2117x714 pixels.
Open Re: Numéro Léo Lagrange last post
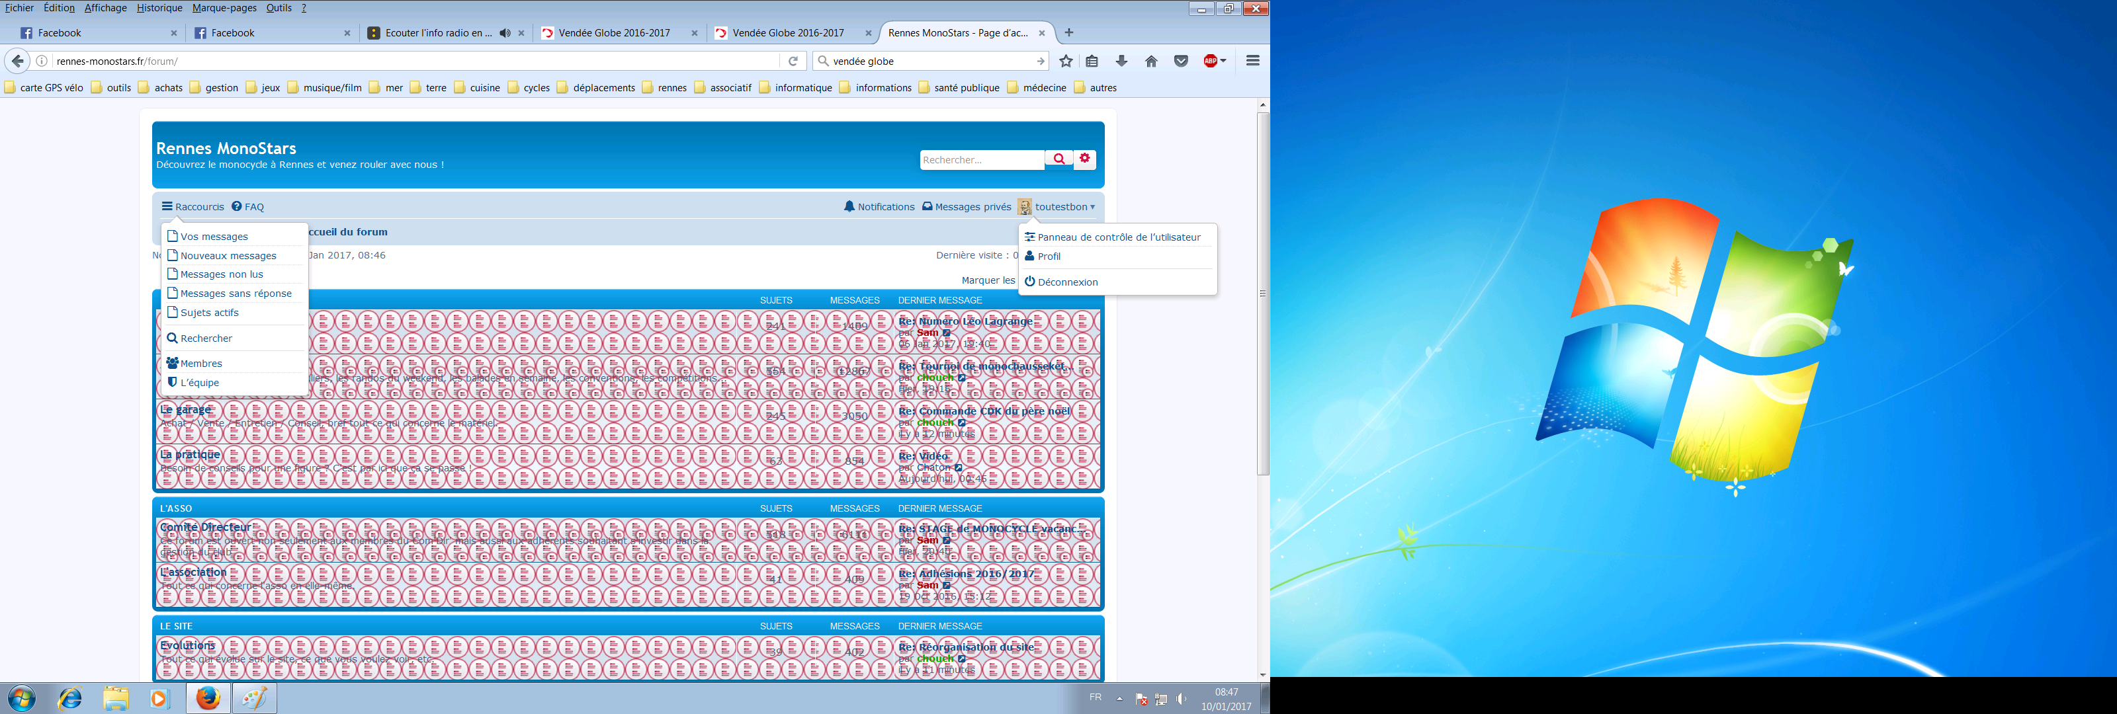(966, 321)
